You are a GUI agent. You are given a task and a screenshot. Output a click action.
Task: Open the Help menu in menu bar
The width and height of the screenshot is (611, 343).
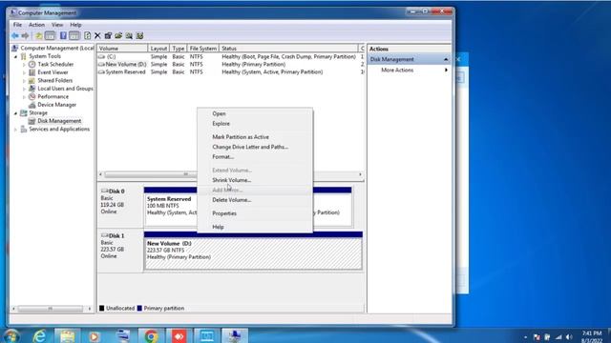coord(75,25)
